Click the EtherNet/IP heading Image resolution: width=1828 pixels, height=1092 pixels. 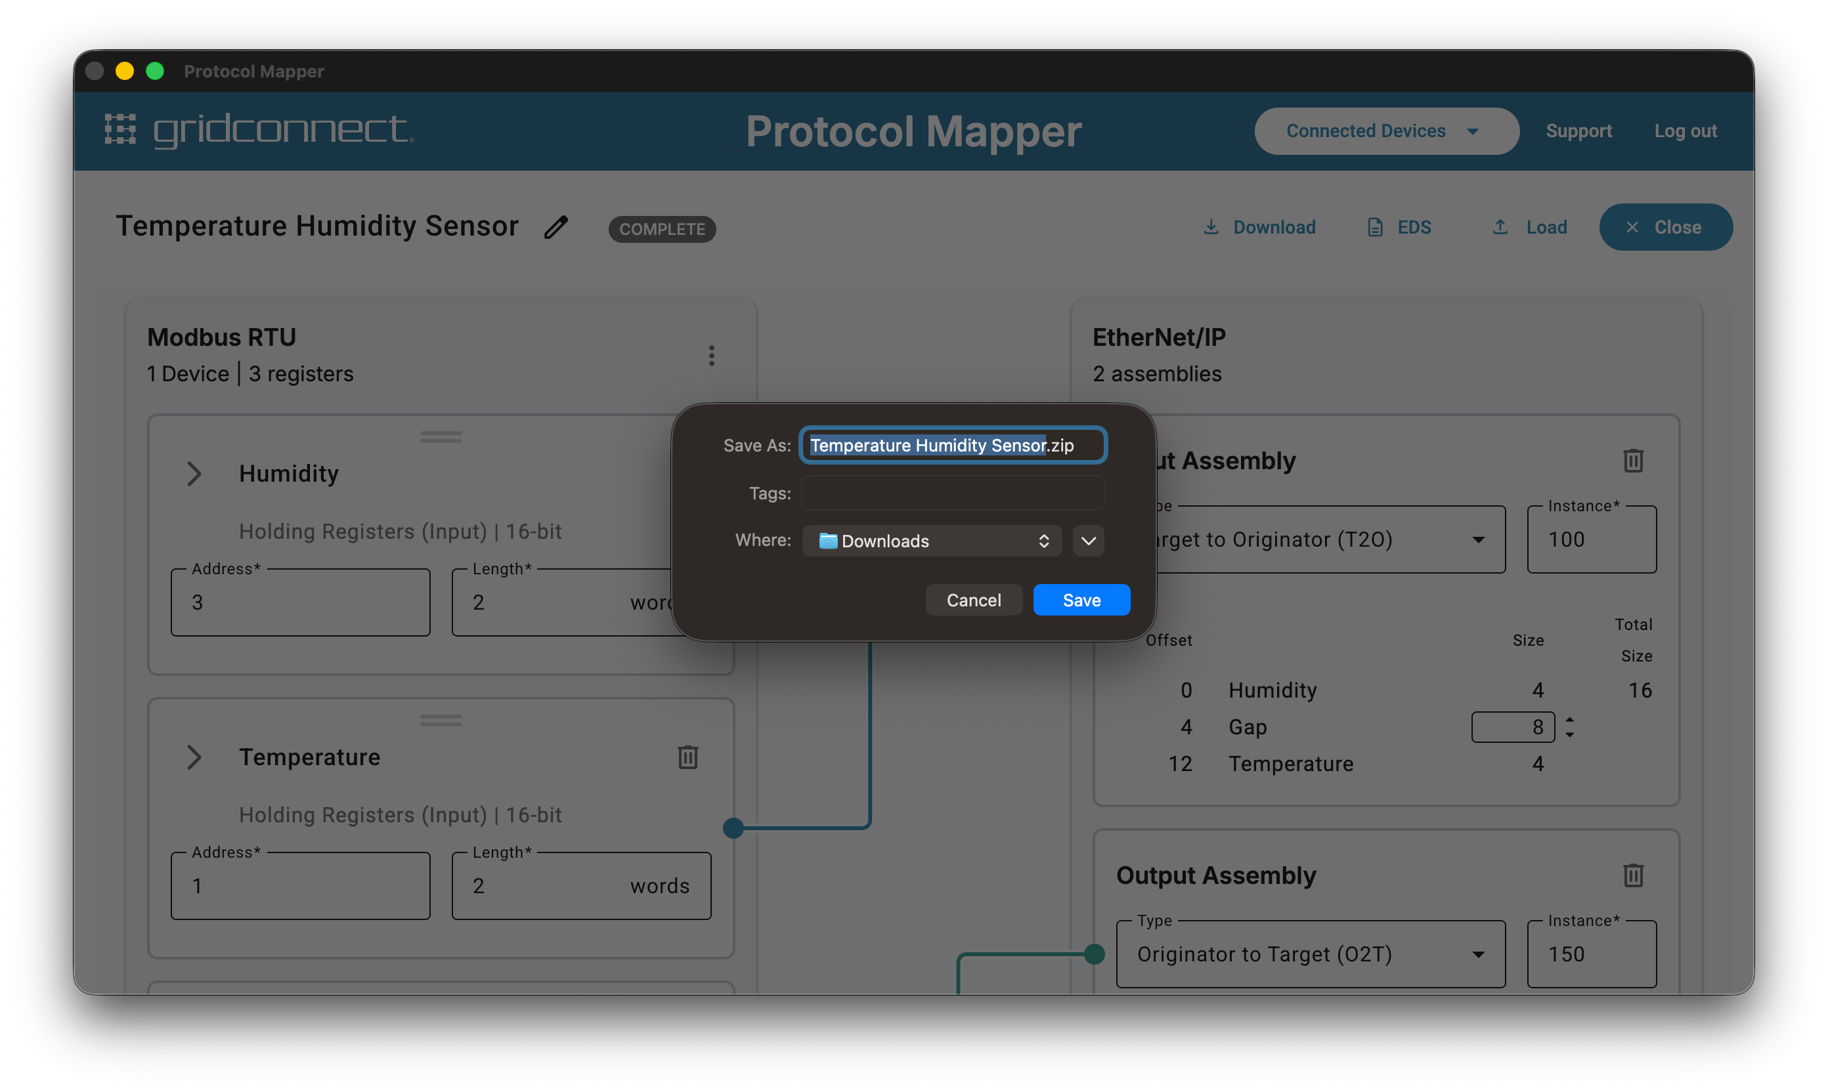(1159, 337)
